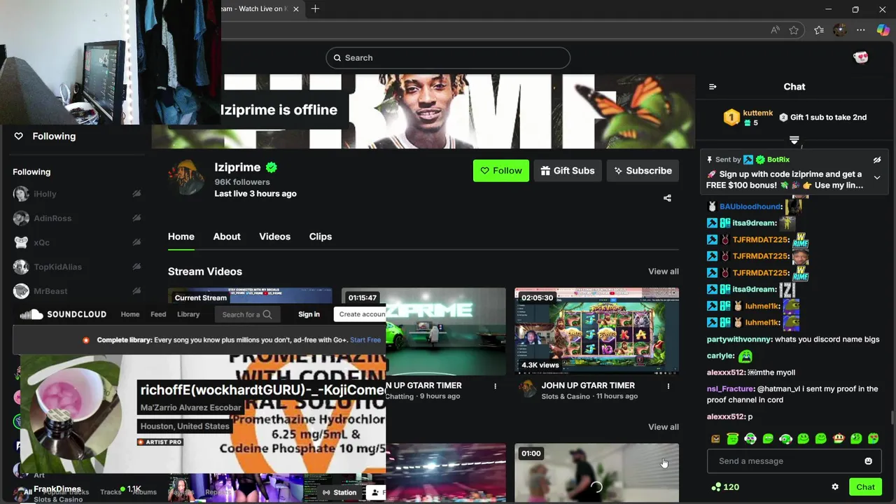The image size is (896, 504).
Task: Click View all next to Stream Videos
Action: pos(664,272)
